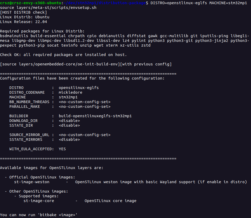Click the st-image-weston image name
Screen dimensions: 251x218
32,182
